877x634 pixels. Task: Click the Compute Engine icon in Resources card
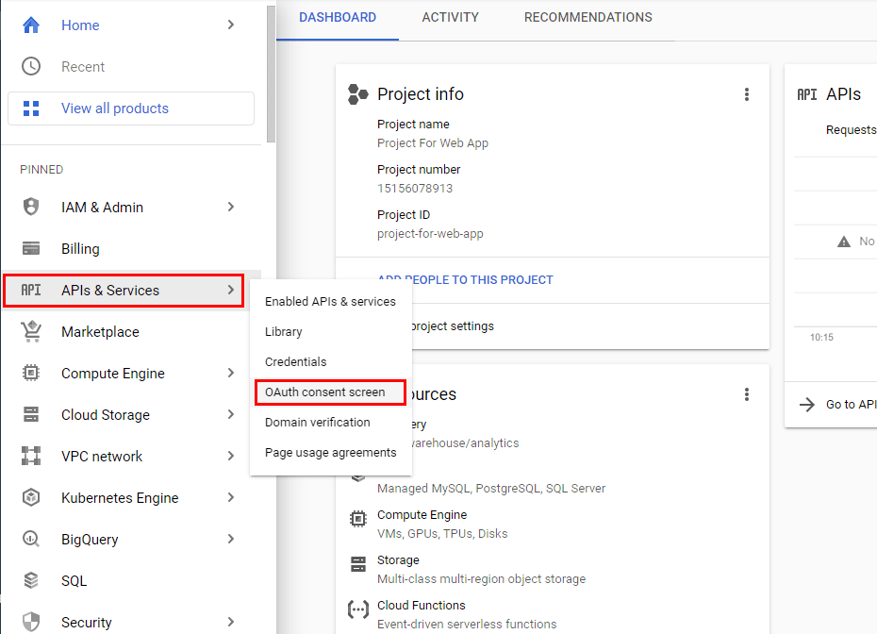[x=358, y=519]
